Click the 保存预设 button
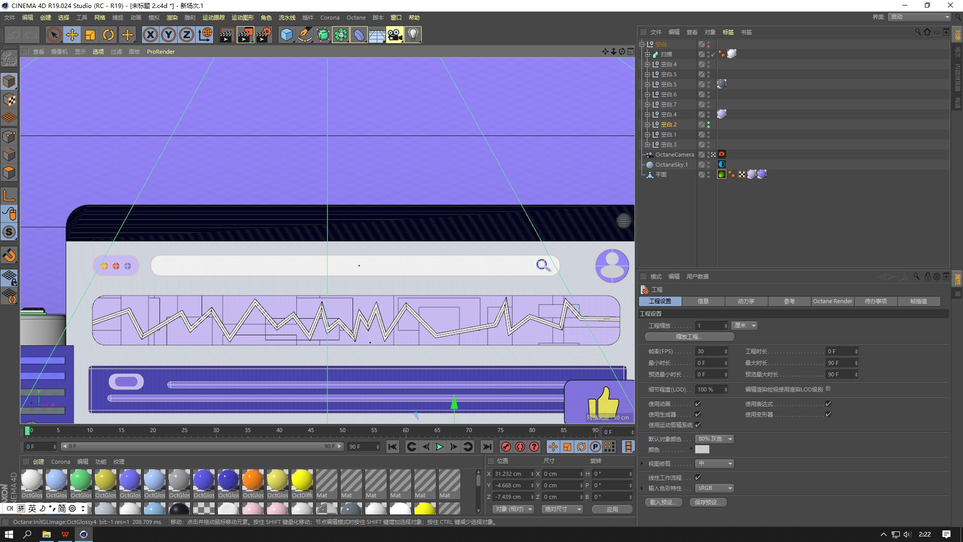963x542 pixels. point(708,502)
